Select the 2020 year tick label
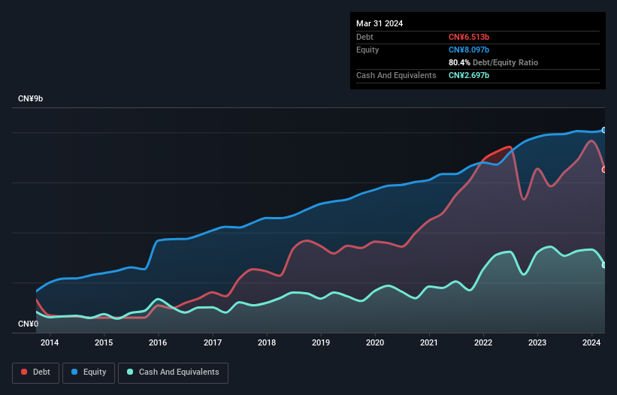 (x=375, y=343)
